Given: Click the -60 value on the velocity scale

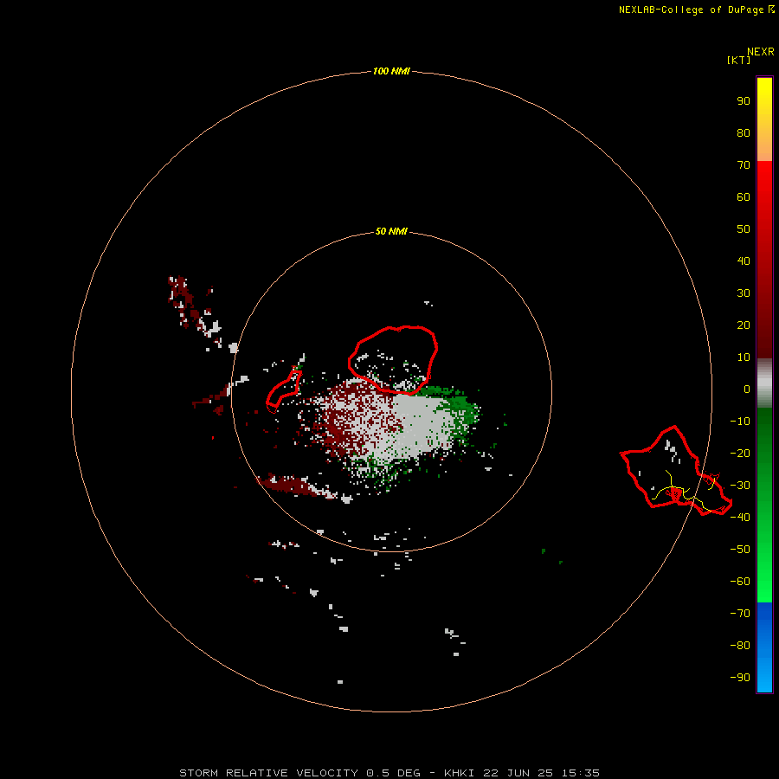Looking at the screenshot, I should 740,582.
